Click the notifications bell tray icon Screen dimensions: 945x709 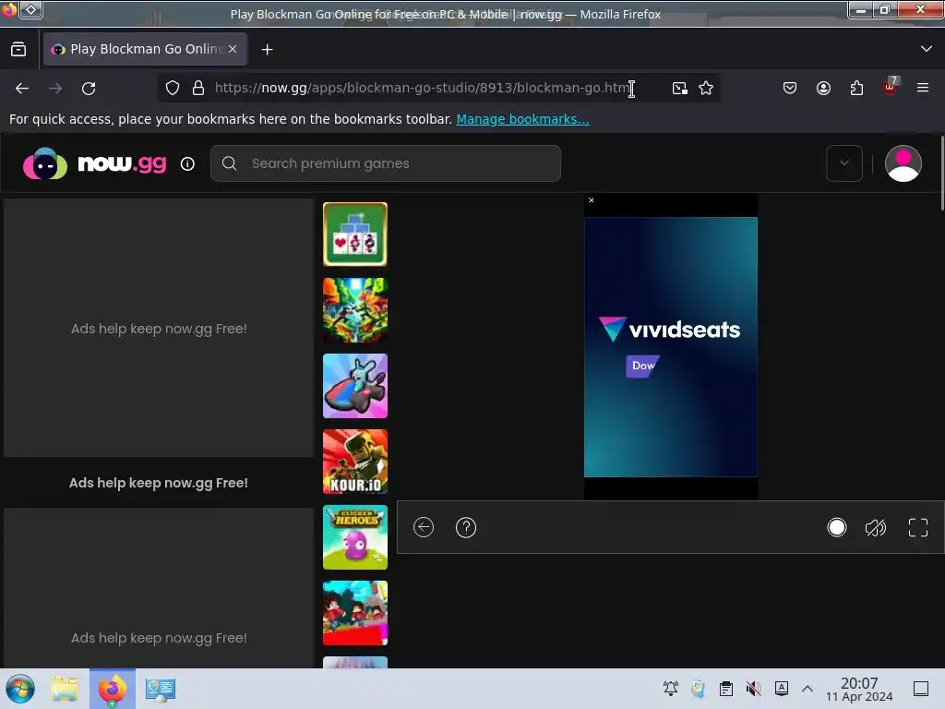pyautogui.click(x=670, y=689)
